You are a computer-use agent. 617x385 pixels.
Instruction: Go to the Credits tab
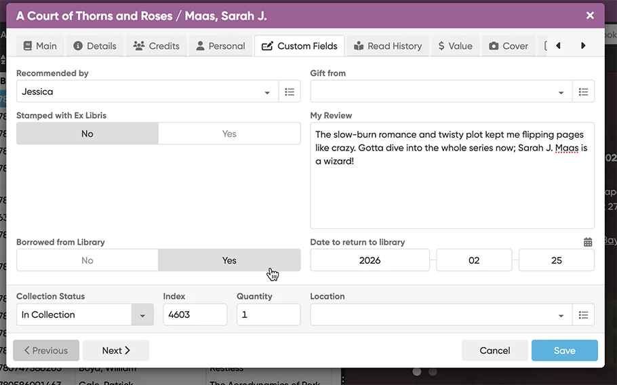(x=157, y=46)
